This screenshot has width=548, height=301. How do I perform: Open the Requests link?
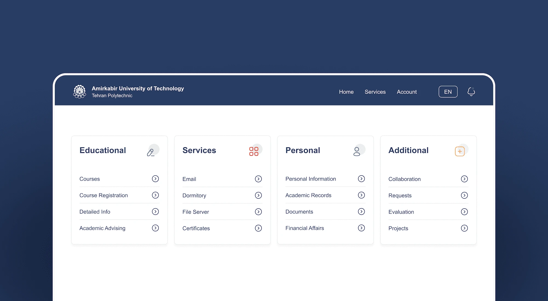(400, 196)
